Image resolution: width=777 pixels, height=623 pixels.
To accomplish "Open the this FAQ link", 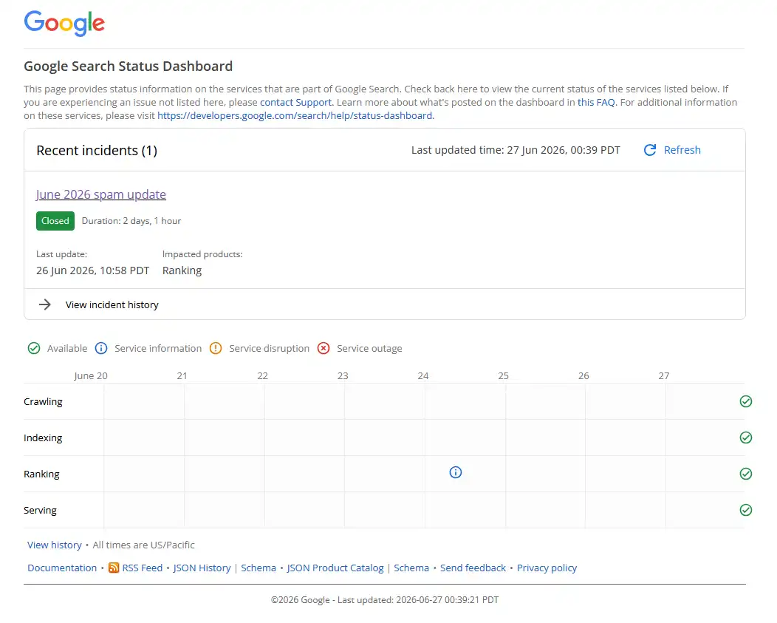I will pyautogui.click(x=596, y=102).
